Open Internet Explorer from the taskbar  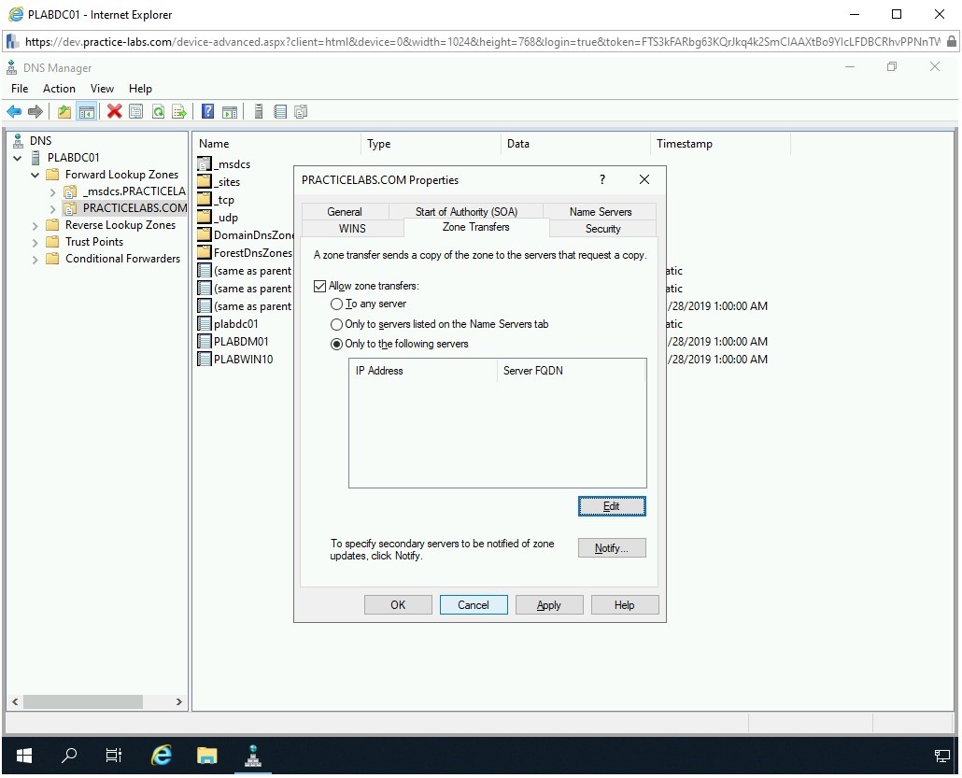tap(162, 756)
